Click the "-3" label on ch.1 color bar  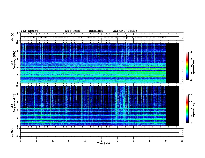pos(191,52)
